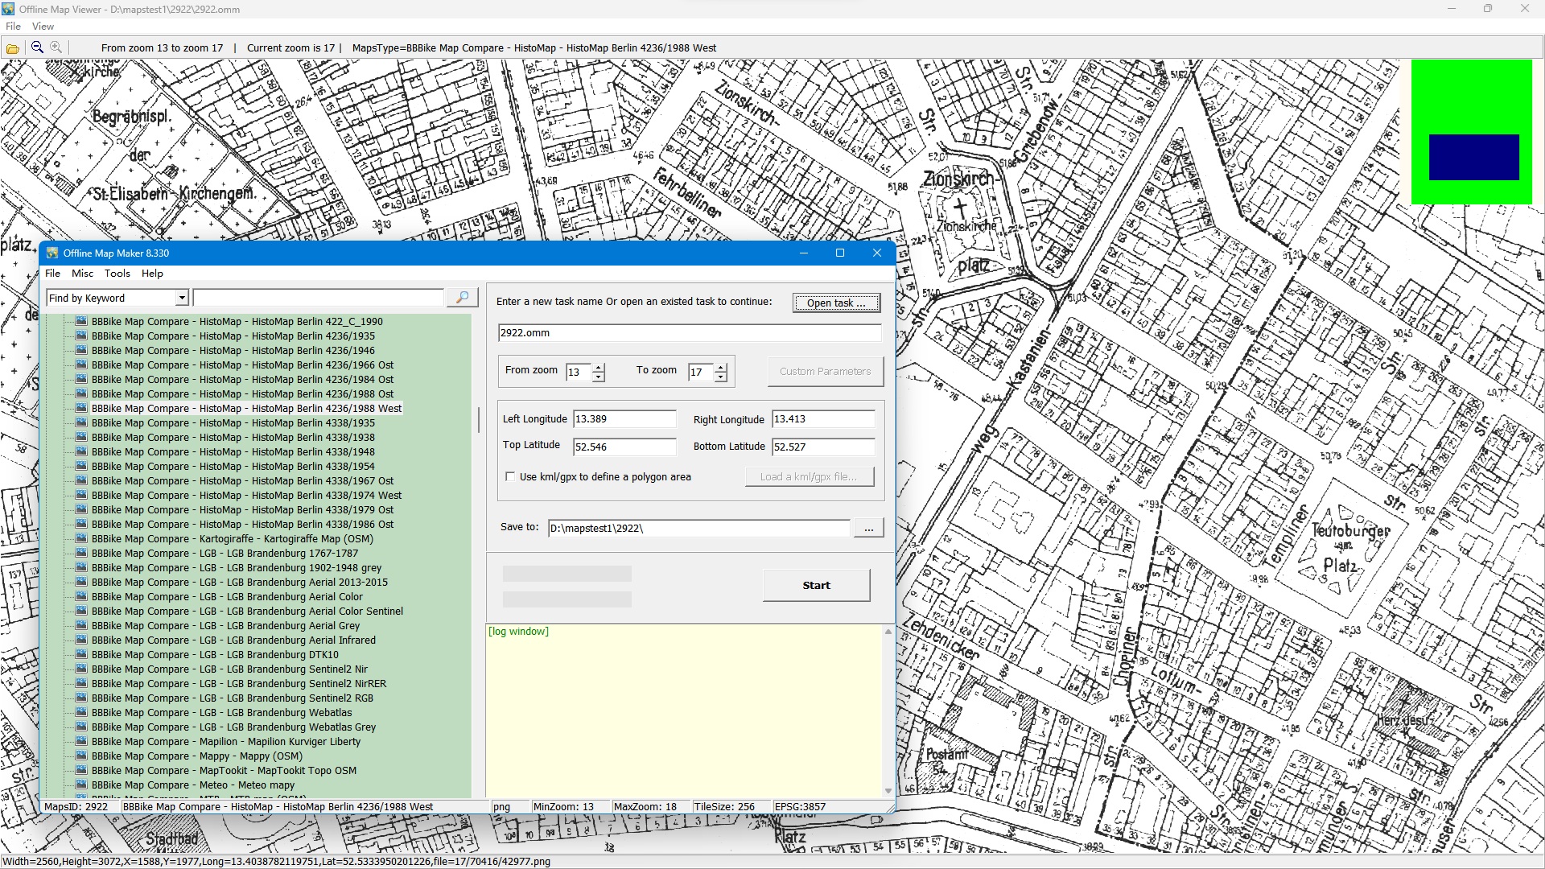Decrease the From zoom value with down arrow
Viewport: 1545px width, 869px height.
point(598,377)
